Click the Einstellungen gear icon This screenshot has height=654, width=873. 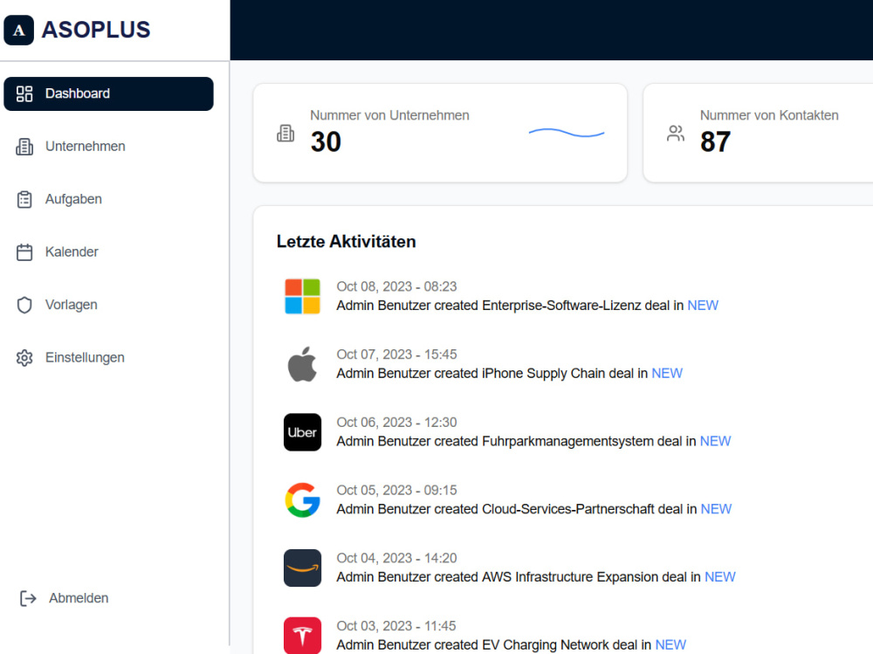pyautogui.click(x=24, y=358)
